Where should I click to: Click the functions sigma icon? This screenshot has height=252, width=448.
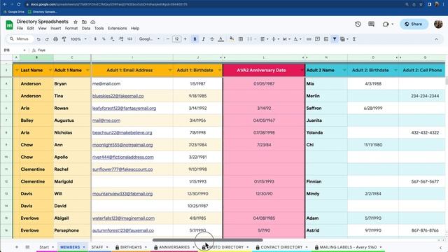click(x=354, y=39)
